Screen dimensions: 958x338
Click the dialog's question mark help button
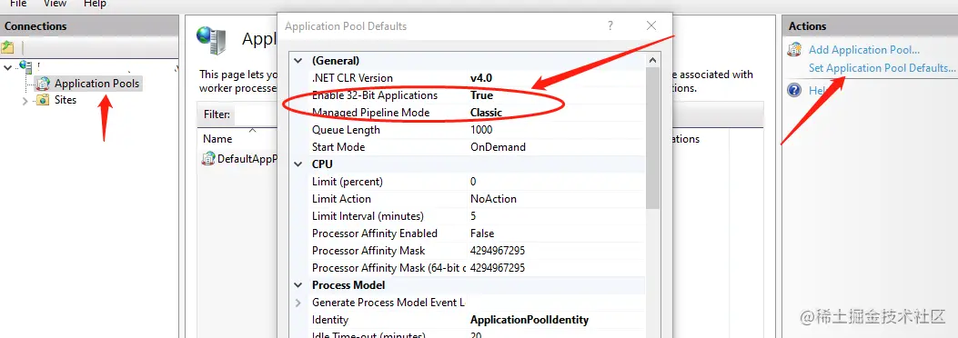610,25
